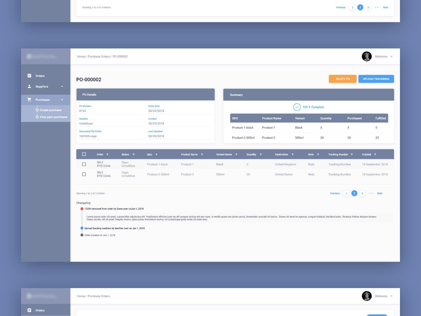Collapse the Purchases sidebar section

click(62, 100)
